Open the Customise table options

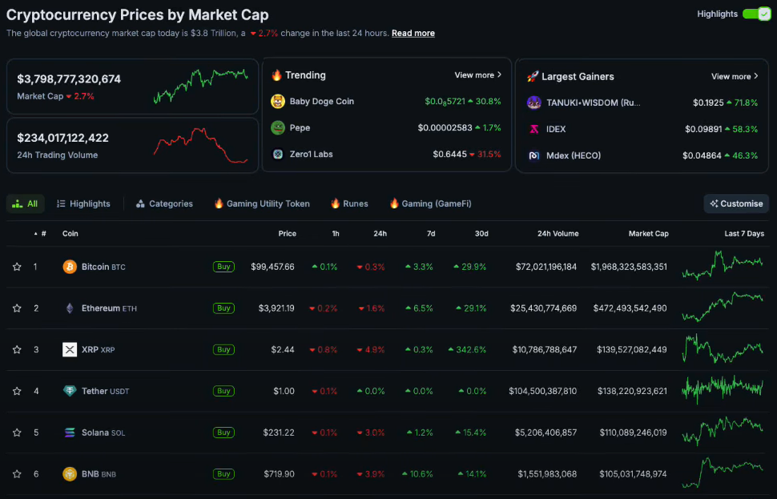click(736, 203)
